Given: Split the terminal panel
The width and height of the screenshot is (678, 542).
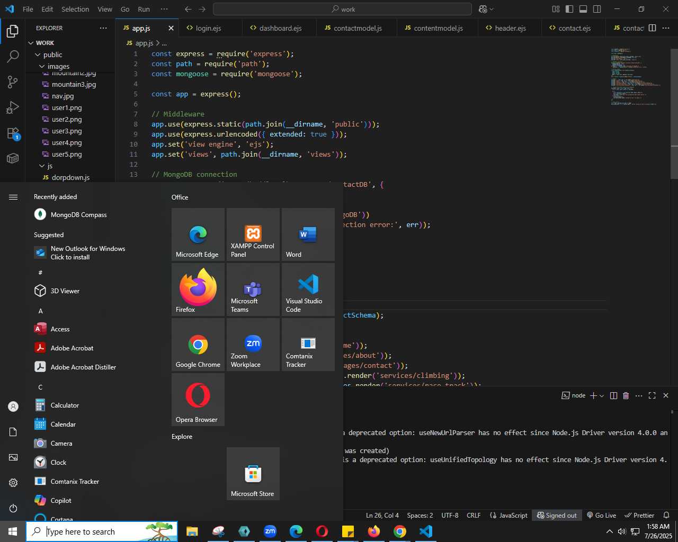Looking at the screenshot, I should tap(613, 395).
